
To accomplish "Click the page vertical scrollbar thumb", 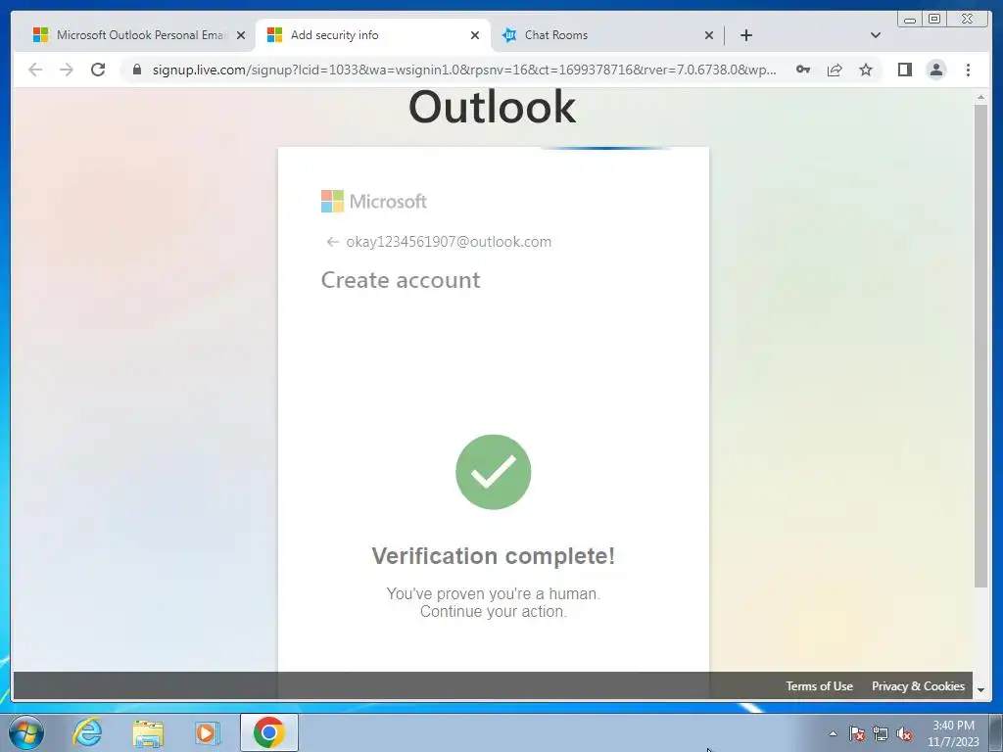I will point(980,346).
